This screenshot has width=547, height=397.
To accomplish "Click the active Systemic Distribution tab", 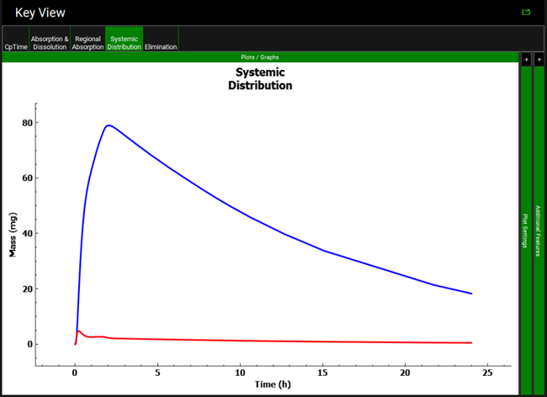I will 125,42.
